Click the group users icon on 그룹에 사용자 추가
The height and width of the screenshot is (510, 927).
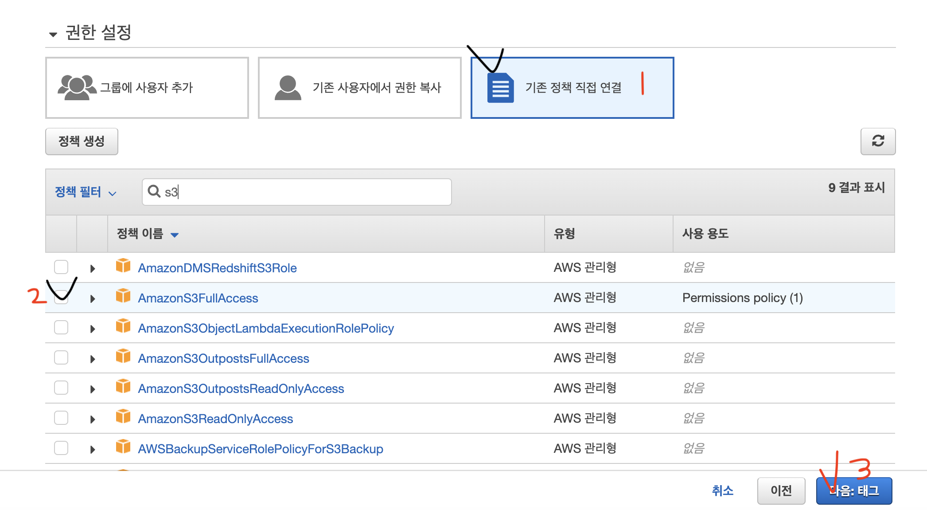coord(77,87)
